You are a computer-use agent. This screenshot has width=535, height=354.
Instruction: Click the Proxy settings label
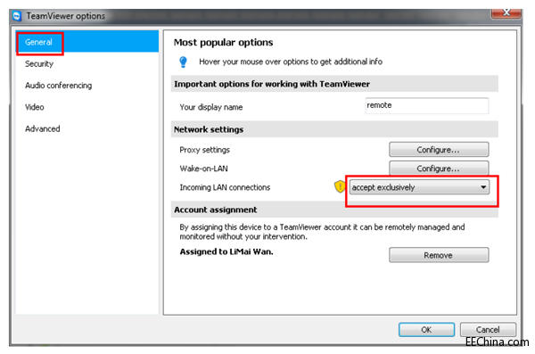205,150
